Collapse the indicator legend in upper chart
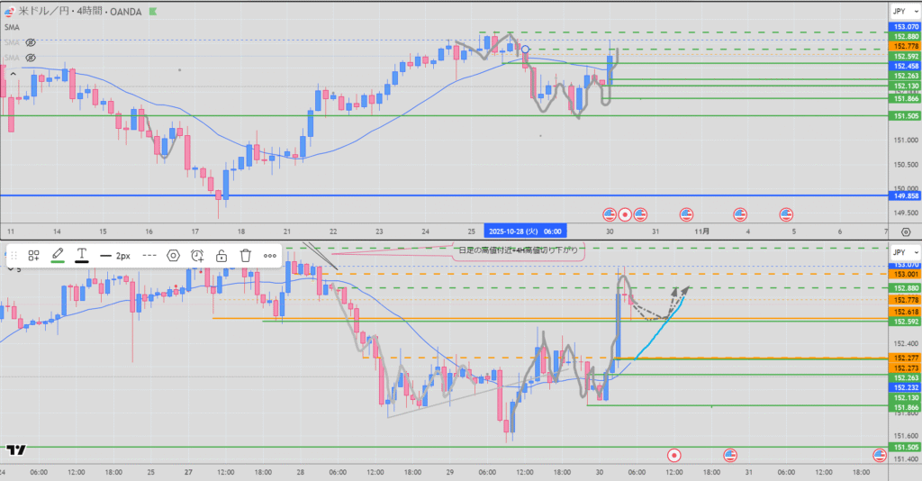922x481 pixels. [13, 74]
